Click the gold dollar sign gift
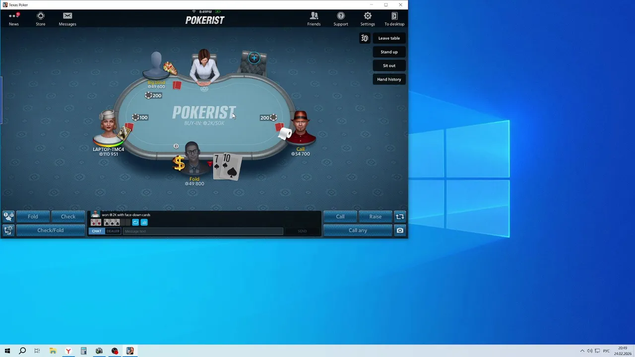The width and height of the screenshot is (635, 357). (179, 163)
